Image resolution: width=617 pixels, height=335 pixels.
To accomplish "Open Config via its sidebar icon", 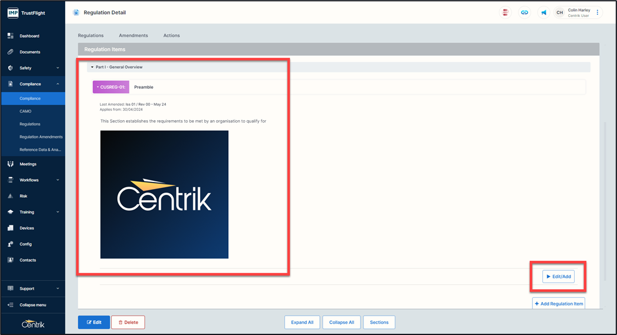I will (x=11, y=244).
